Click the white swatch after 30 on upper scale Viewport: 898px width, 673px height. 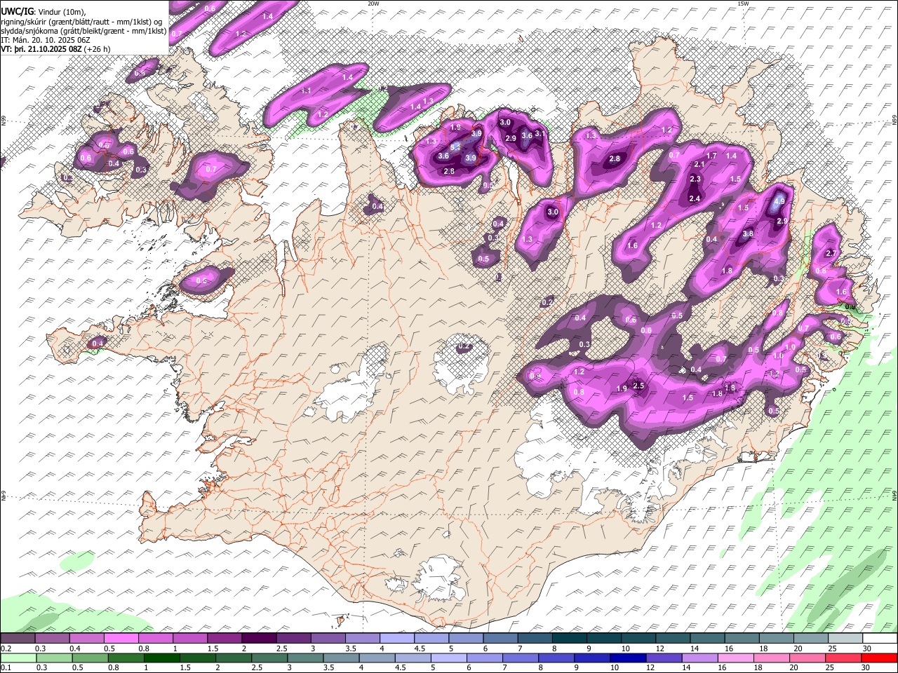click(880, 638)
